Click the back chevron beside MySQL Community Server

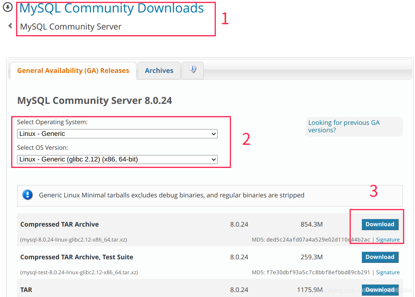tap(10, 26)
